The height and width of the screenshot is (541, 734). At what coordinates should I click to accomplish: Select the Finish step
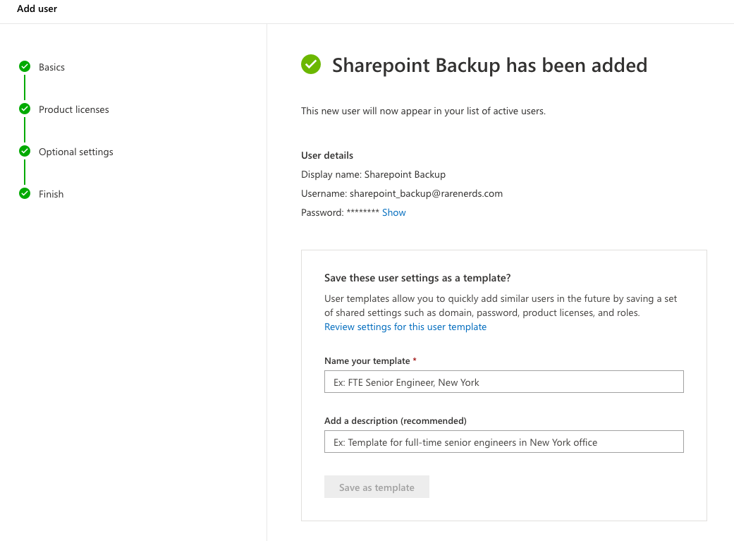(x=51, y=193)
